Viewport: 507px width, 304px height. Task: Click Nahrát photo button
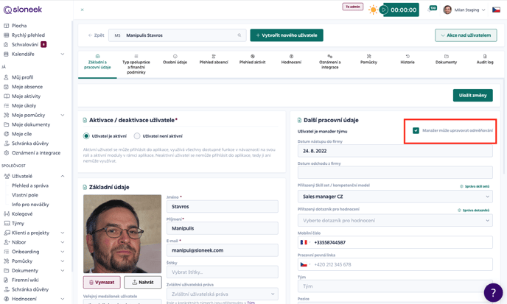pos(143,282)
